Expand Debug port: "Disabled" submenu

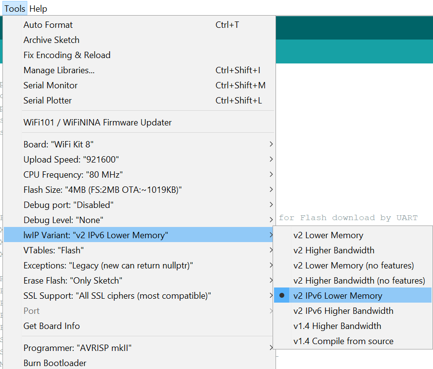click(139, 205)
